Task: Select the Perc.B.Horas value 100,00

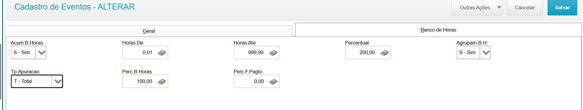Action: click(x=144, y=81)
